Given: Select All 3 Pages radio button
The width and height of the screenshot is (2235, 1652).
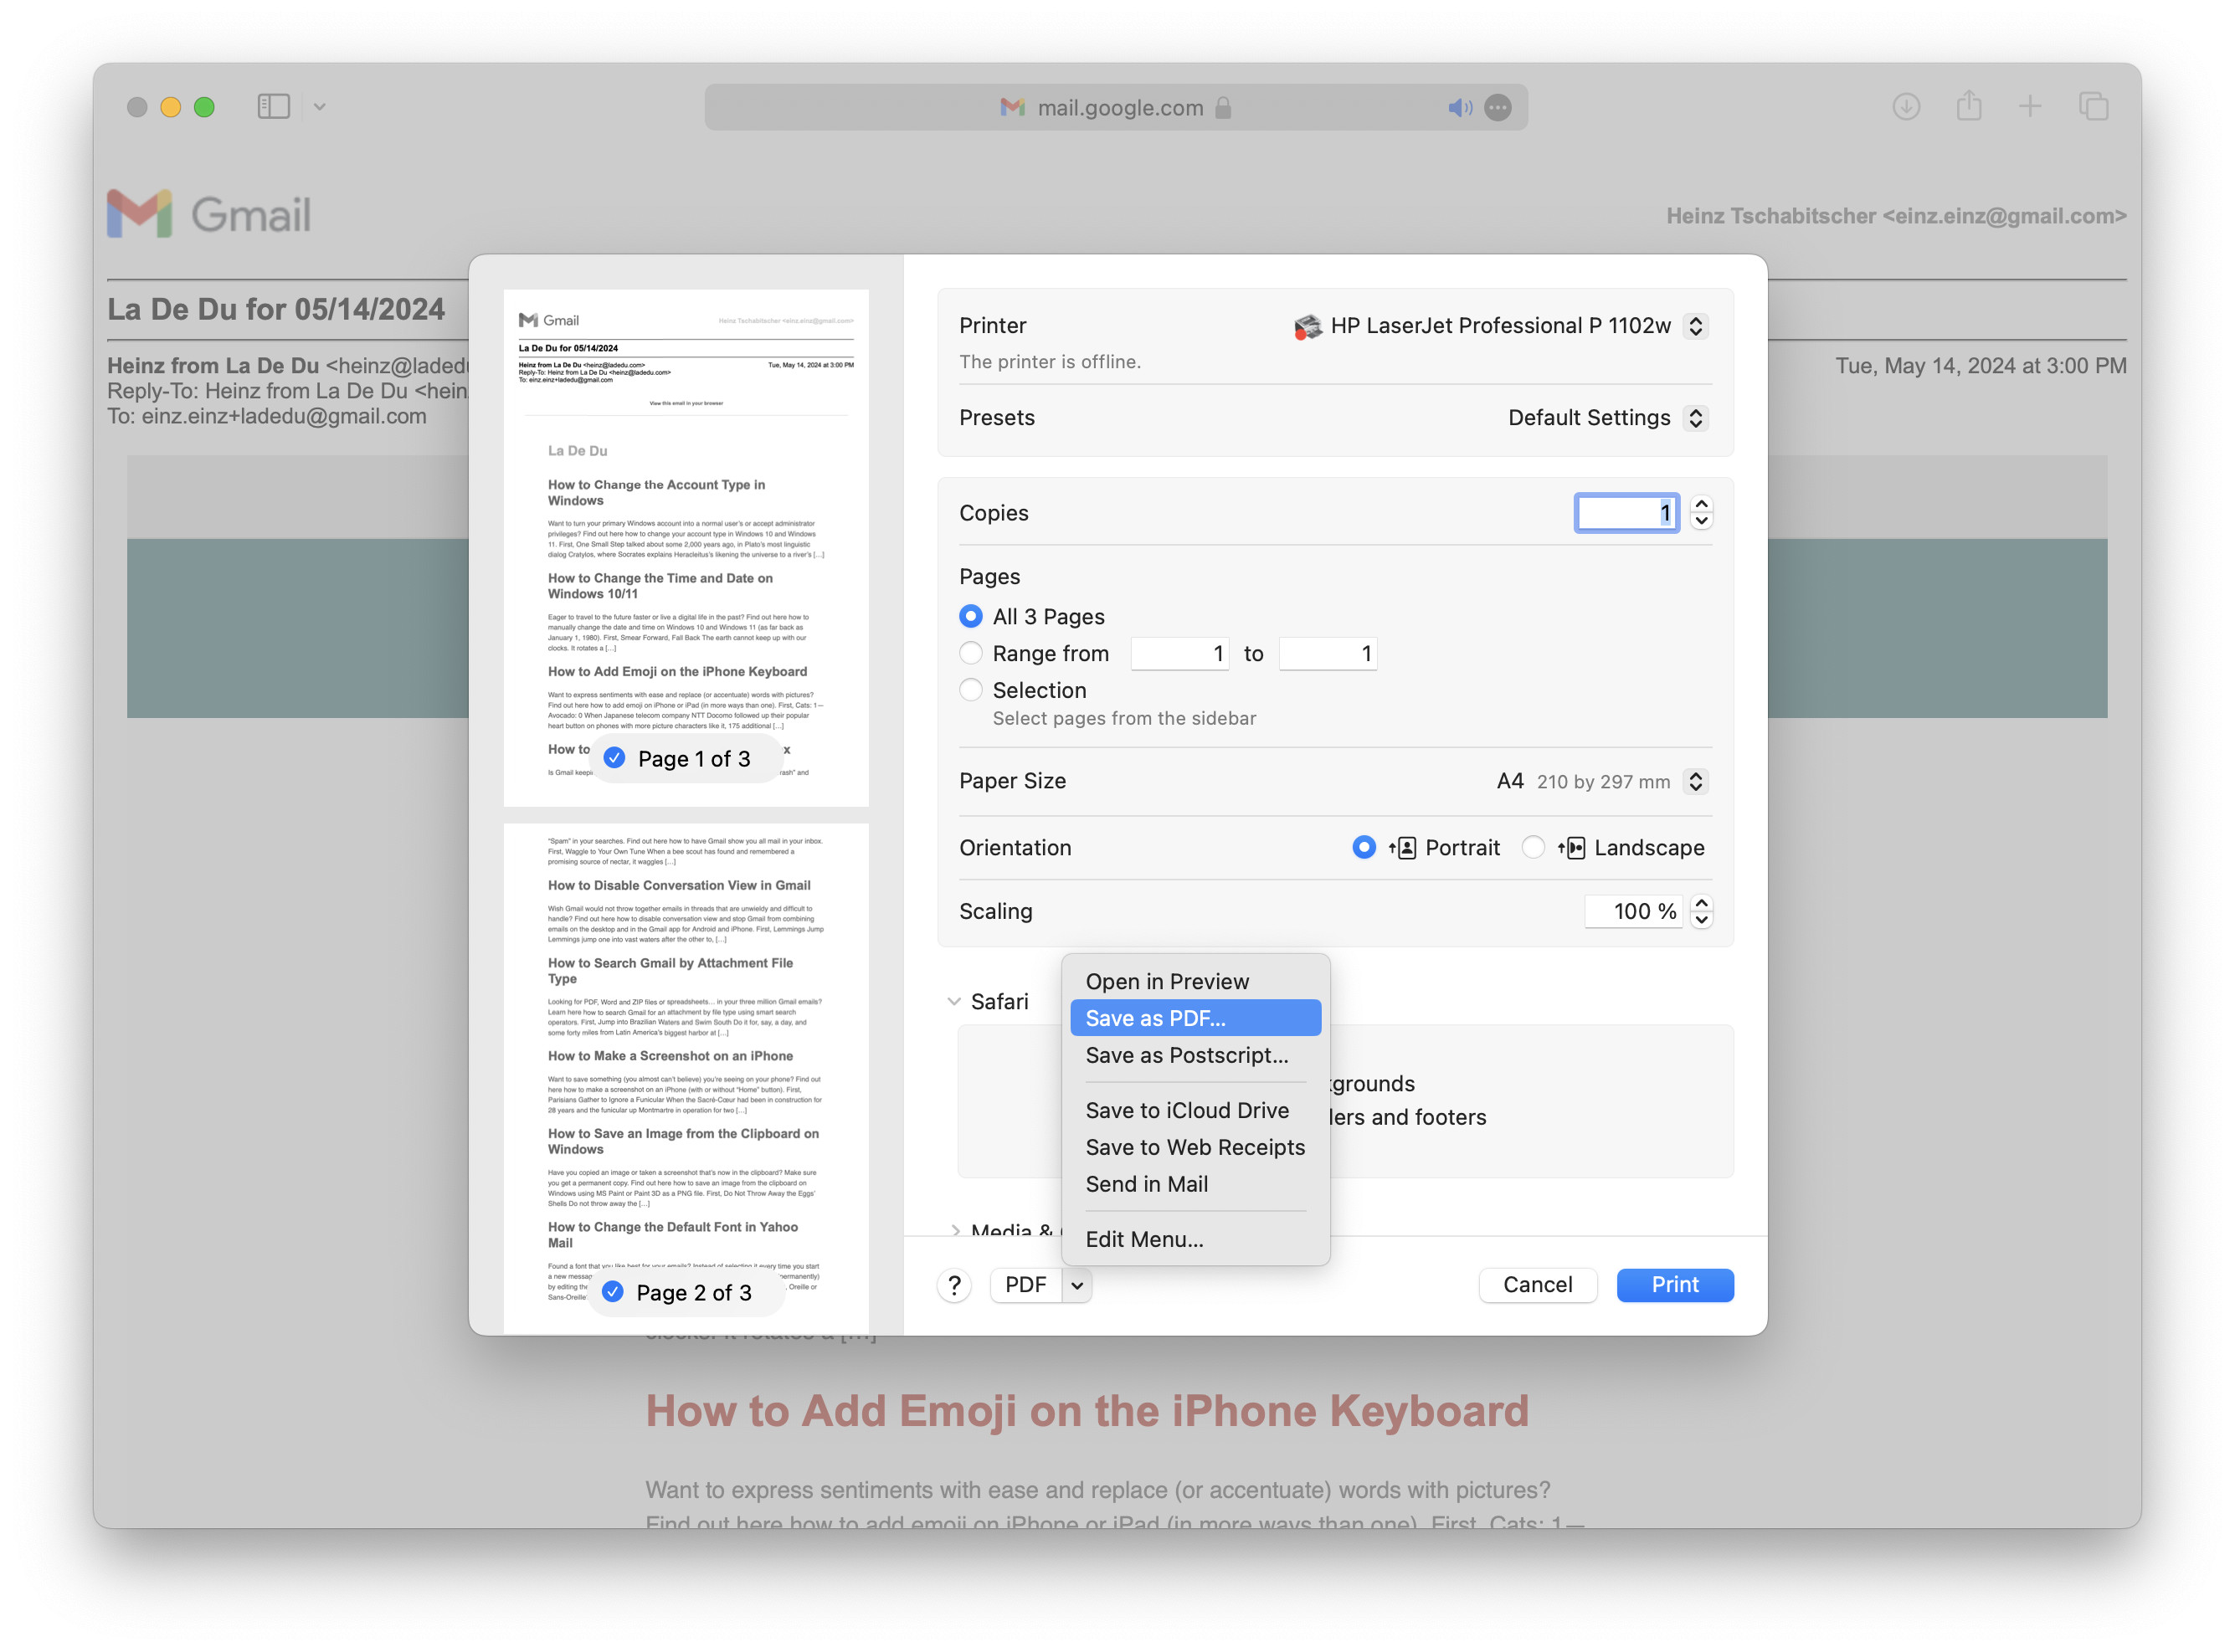Looking at the screenshot, I should [970, 616].
